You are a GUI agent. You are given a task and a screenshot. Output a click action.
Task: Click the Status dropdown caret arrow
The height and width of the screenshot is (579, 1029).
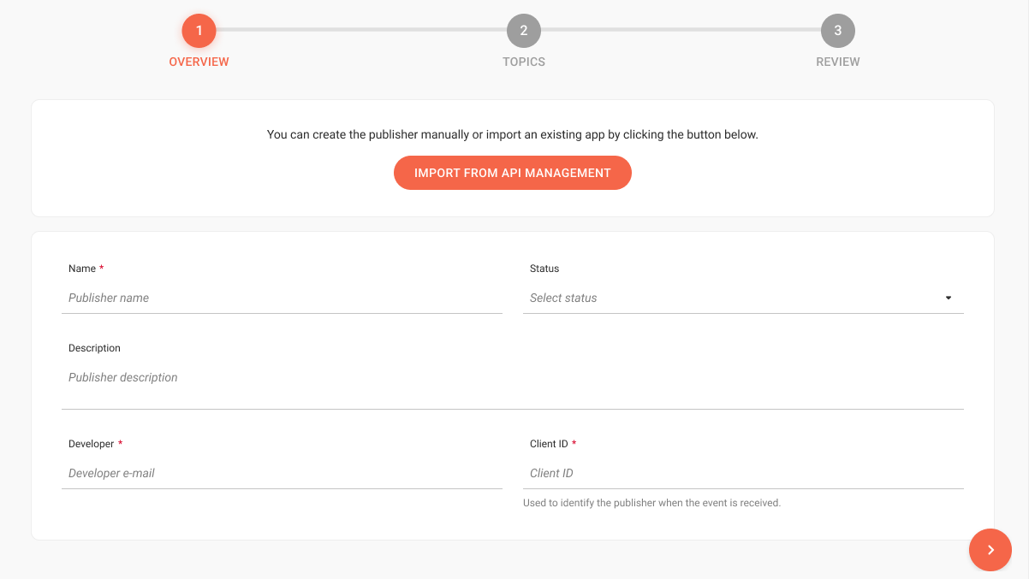949,298
